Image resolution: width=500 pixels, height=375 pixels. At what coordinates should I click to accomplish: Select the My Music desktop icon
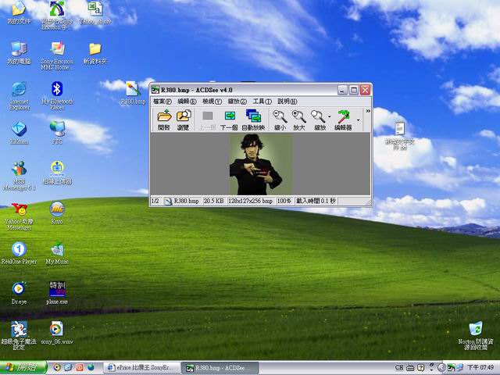click(x=57, y=253)
